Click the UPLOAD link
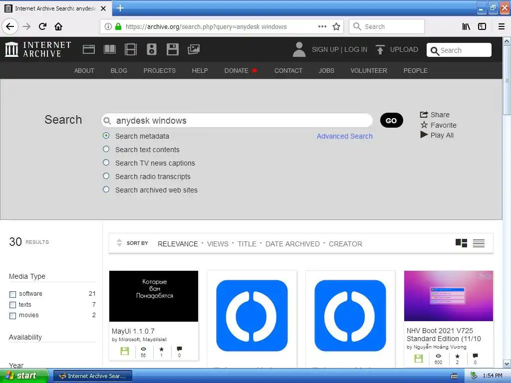The height and width of the screenshot is (383, 511). pyautogui.click(x=404, y=49)
